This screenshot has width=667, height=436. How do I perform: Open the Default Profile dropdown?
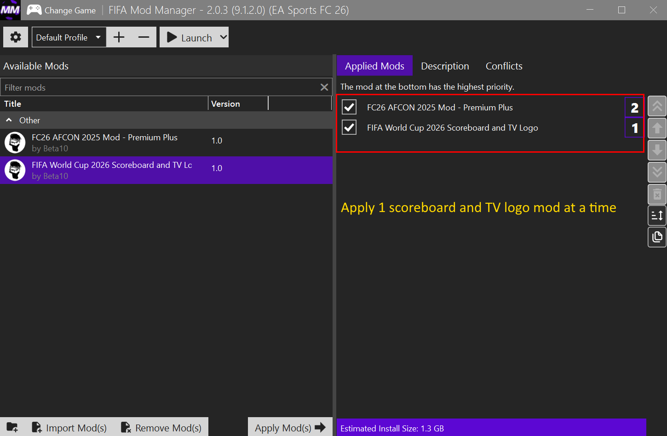(69, 37)
